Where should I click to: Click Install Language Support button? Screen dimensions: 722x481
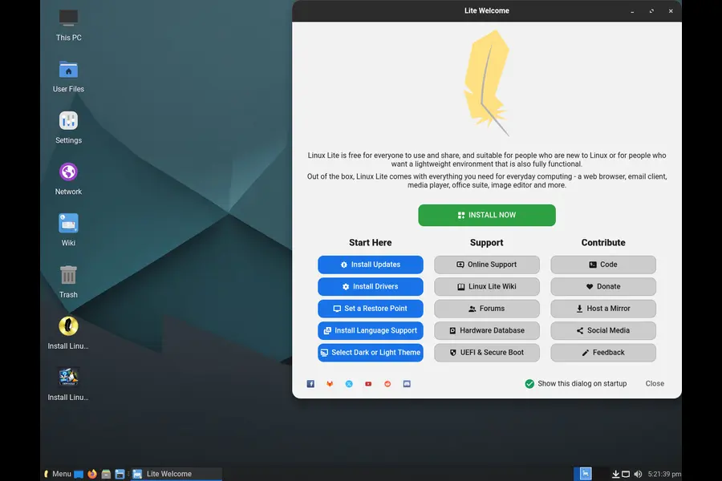coord(370,330)
